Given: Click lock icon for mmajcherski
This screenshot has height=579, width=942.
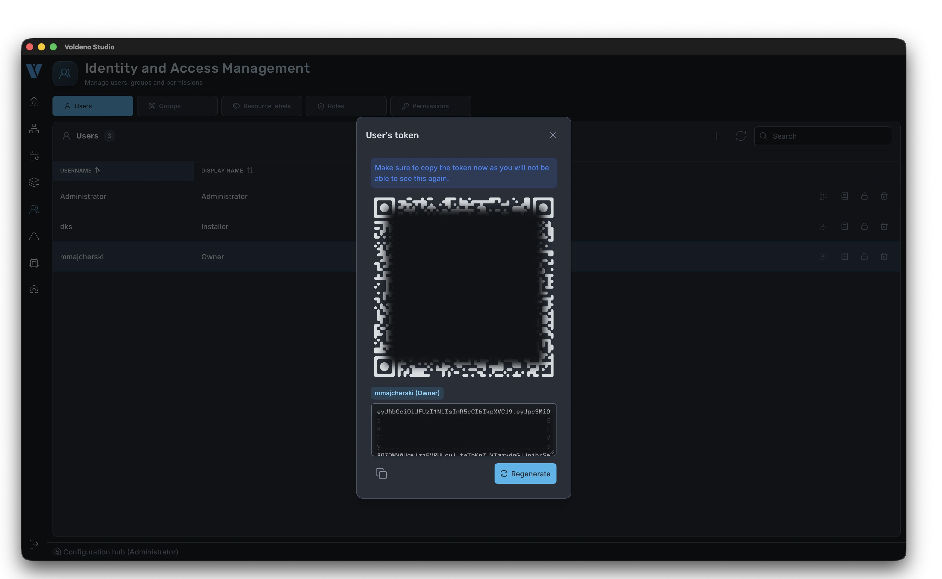Looking at the screenshot, I should coord(864,256).
